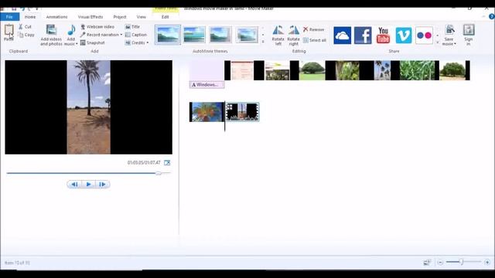Share the movie to OneDrive
Screen dimensions: 495x278
tap(342, 36)
